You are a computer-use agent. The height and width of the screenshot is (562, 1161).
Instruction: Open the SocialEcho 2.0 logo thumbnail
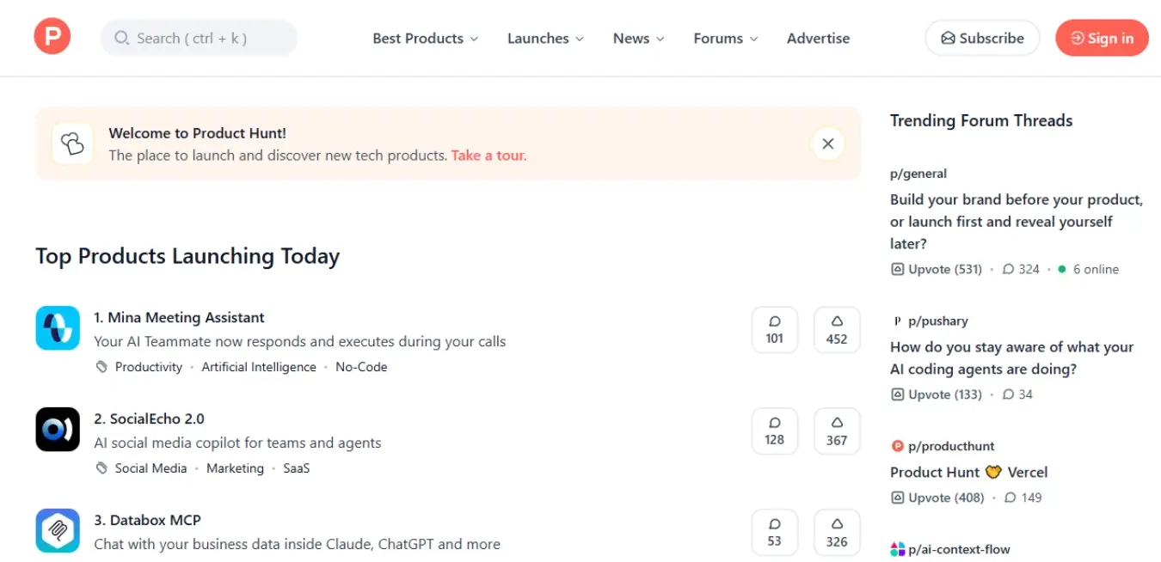pos(58,430)
